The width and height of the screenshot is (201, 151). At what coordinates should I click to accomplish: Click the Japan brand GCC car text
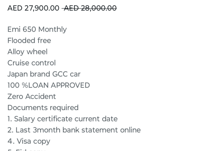(44, 74)
